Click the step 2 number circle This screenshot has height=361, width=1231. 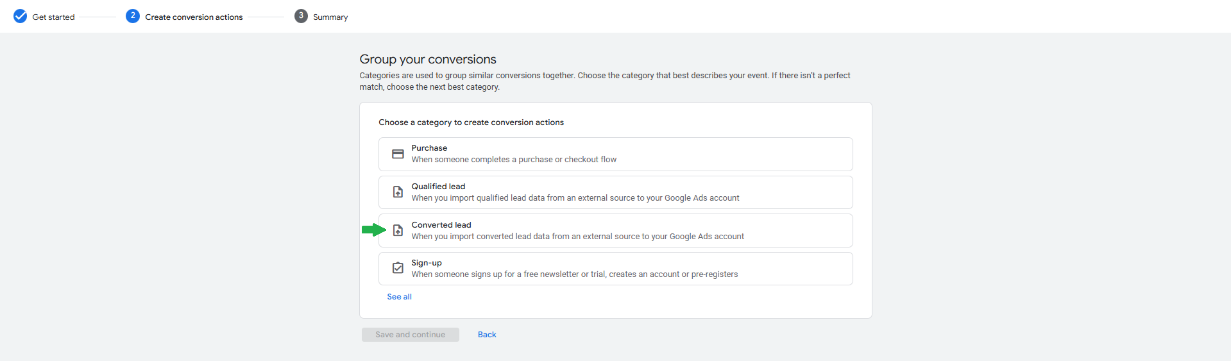coord(133,16)
